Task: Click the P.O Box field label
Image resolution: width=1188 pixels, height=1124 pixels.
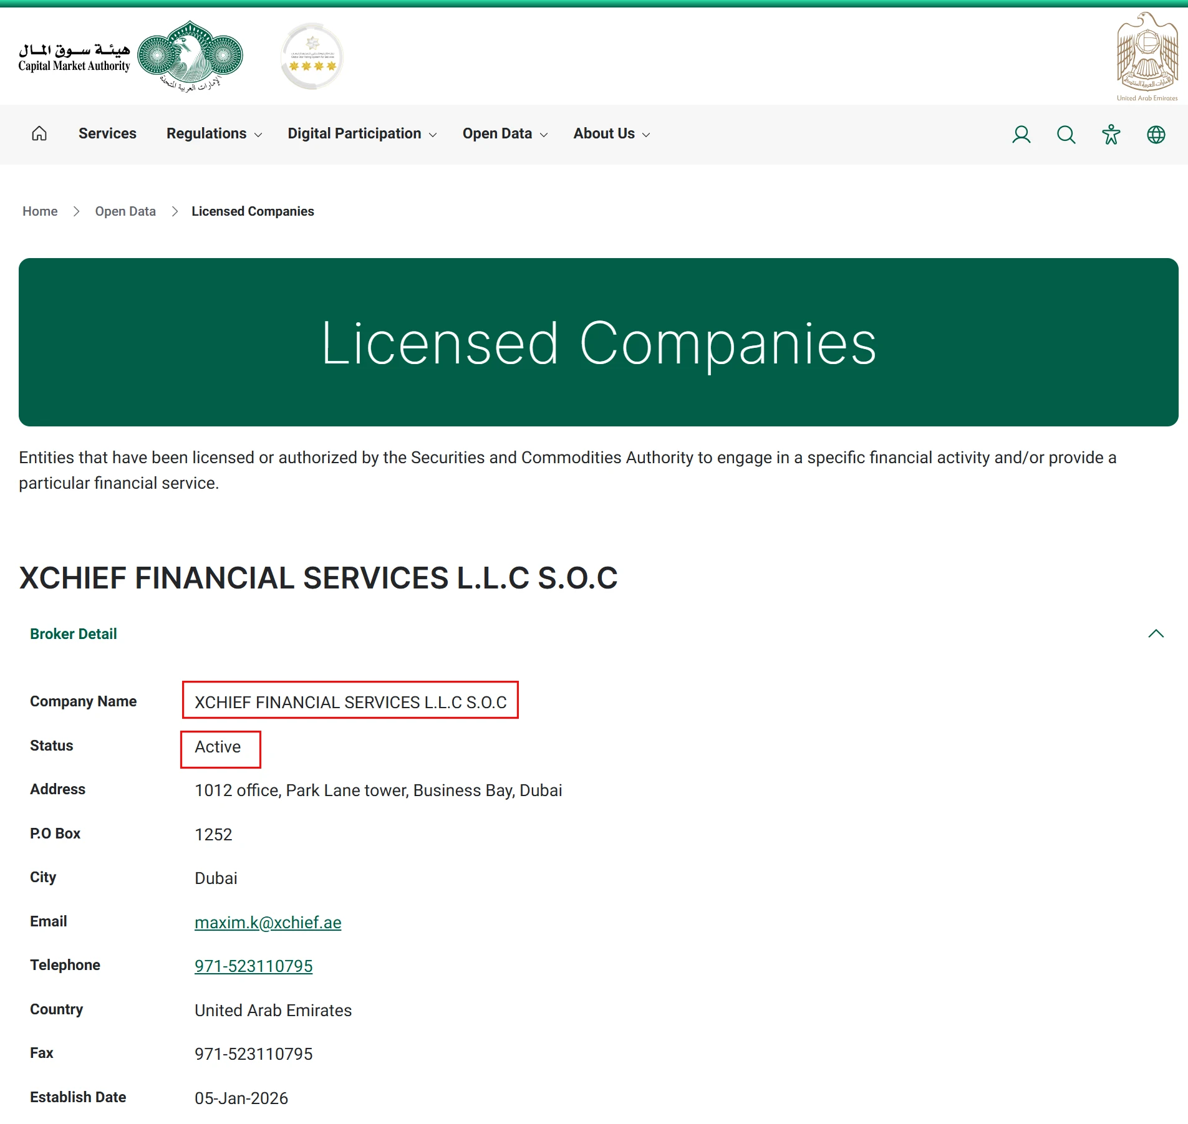Action: 56,833
